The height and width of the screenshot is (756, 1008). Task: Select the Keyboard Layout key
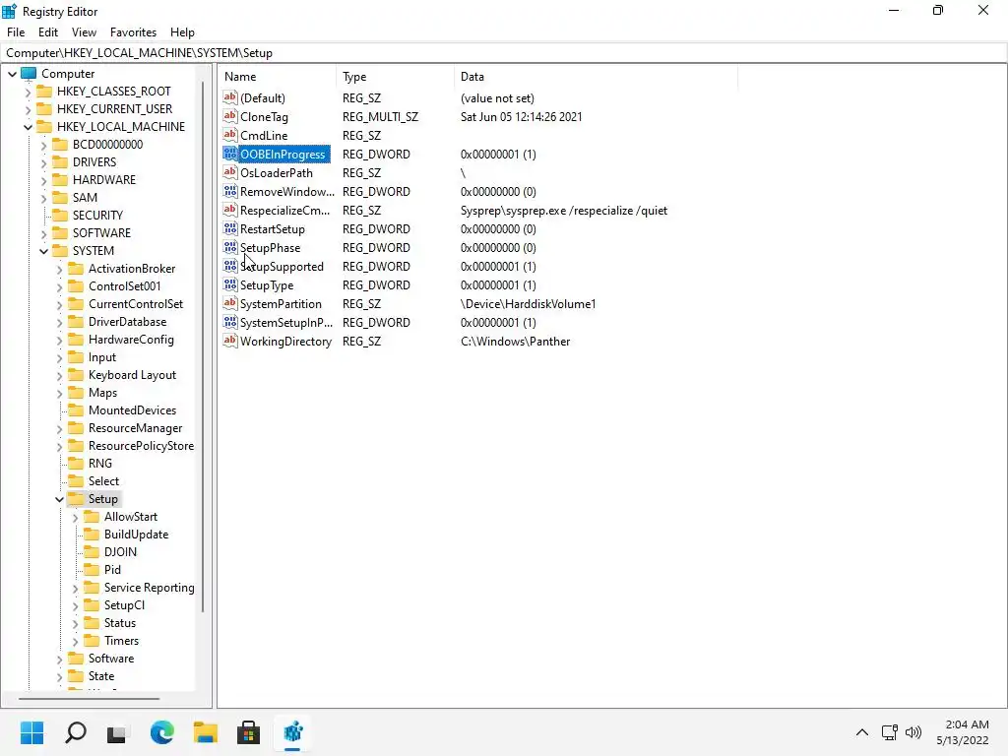tap(133, 375)
